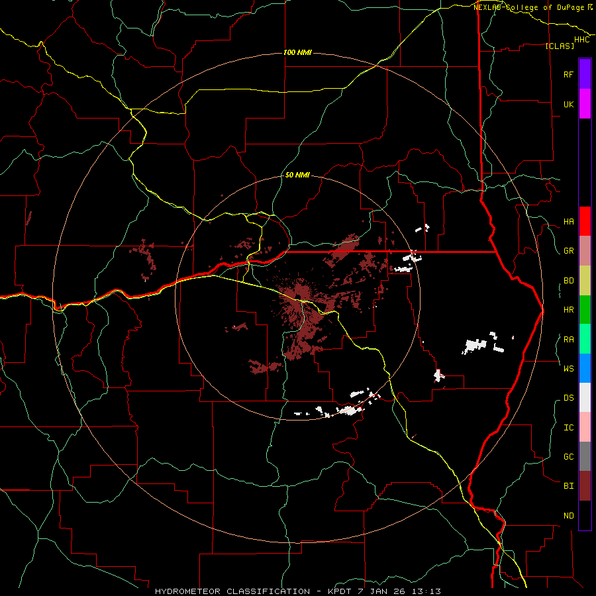Click the "RF" legend label
Image resolution: width=596 pixels, height=596 pixels.
tap(568, 74)
